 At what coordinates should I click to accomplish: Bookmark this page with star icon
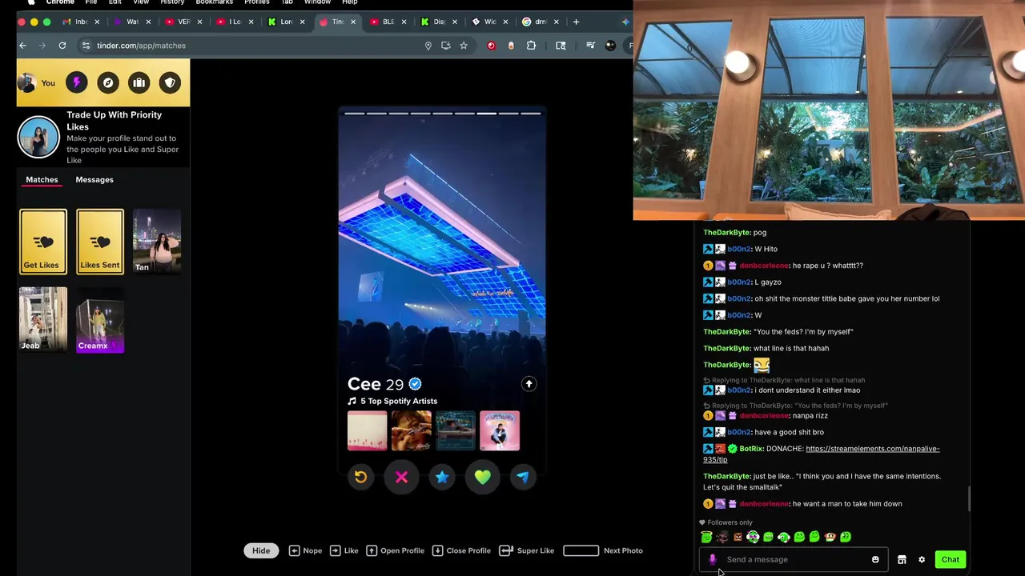(463, 46)
